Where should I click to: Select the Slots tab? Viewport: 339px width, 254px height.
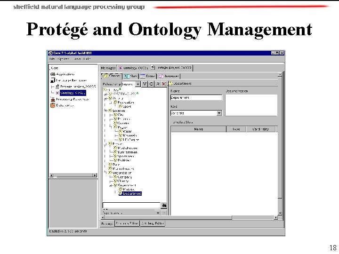(130, 76)
